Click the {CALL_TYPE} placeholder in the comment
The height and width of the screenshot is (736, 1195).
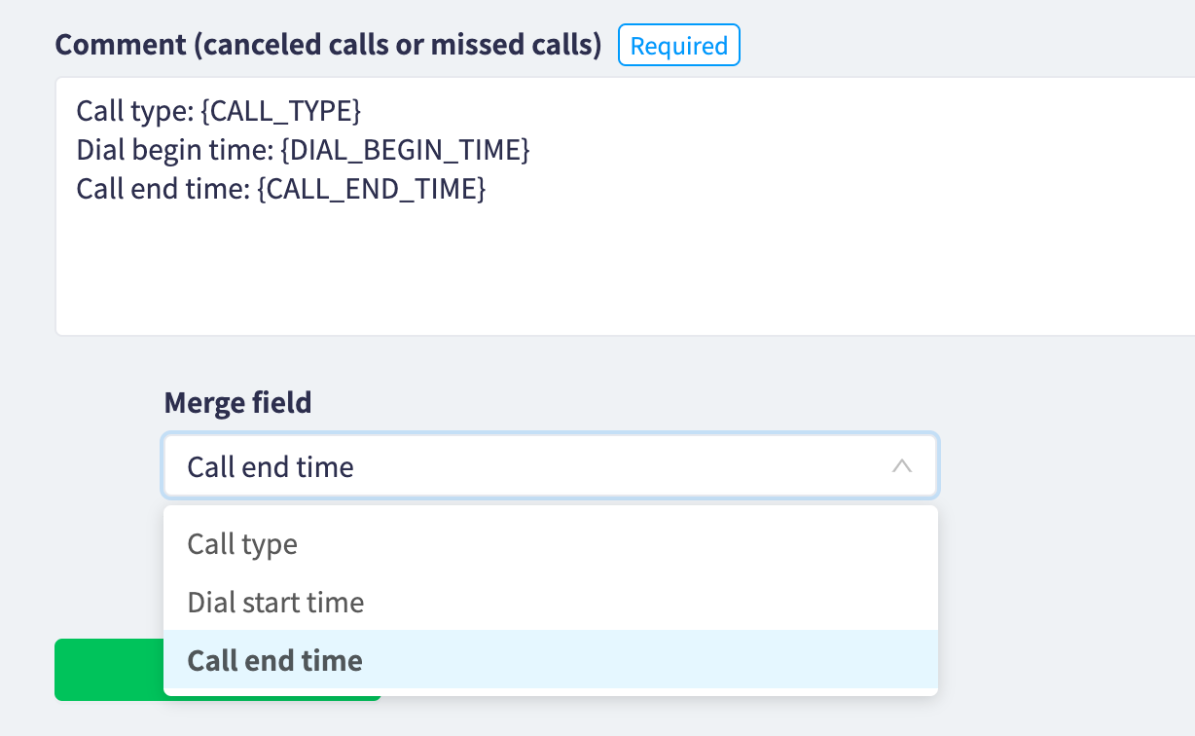(281, 111)
